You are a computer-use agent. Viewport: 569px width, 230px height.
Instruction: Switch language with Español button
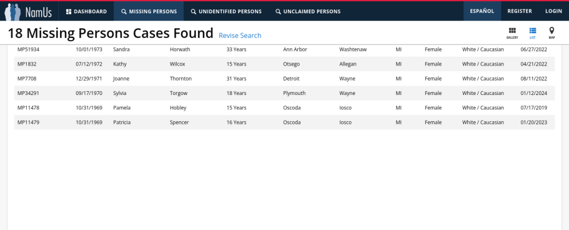click(482, 11)
